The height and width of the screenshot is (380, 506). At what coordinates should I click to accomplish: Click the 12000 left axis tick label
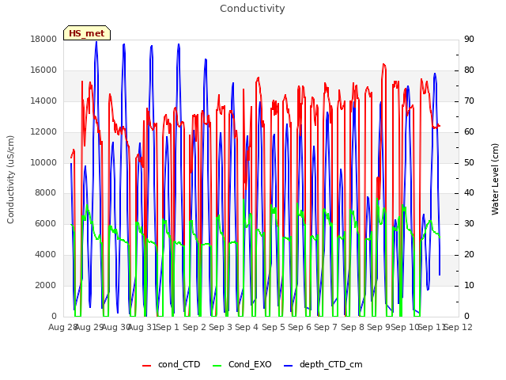pos(43,132)
